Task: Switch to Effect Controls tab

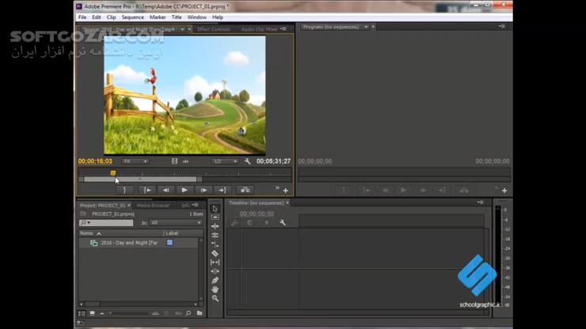Action: tap(213, 29)
